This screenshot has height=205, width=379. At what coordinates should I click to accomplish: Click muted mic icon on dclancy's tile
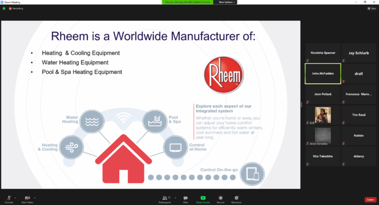pos(343,165)
